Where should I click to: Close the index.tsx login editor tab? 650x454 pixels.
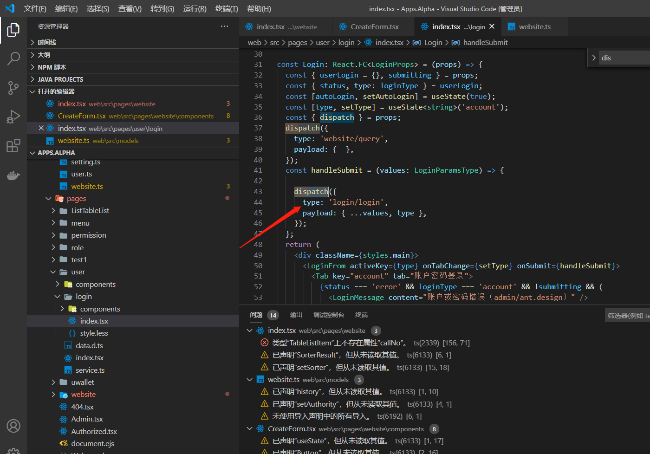click(x=492, y=26)
